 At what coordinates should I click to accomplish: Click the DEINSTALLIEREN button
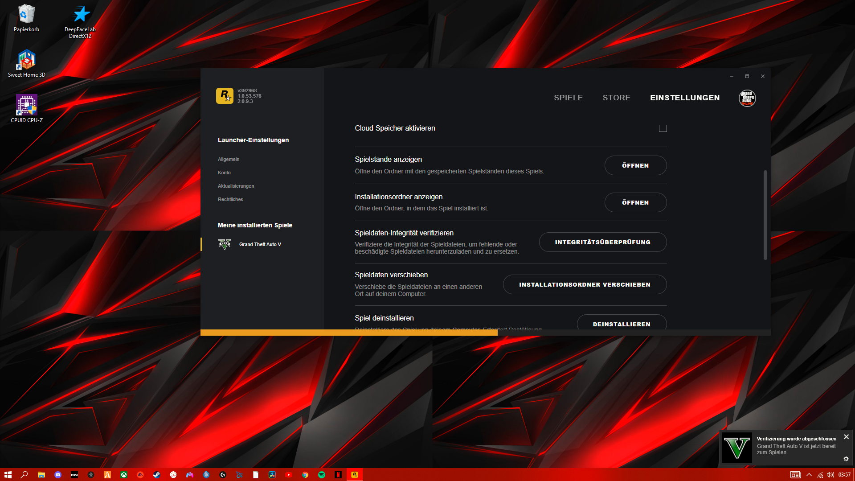tap(622, 322)
